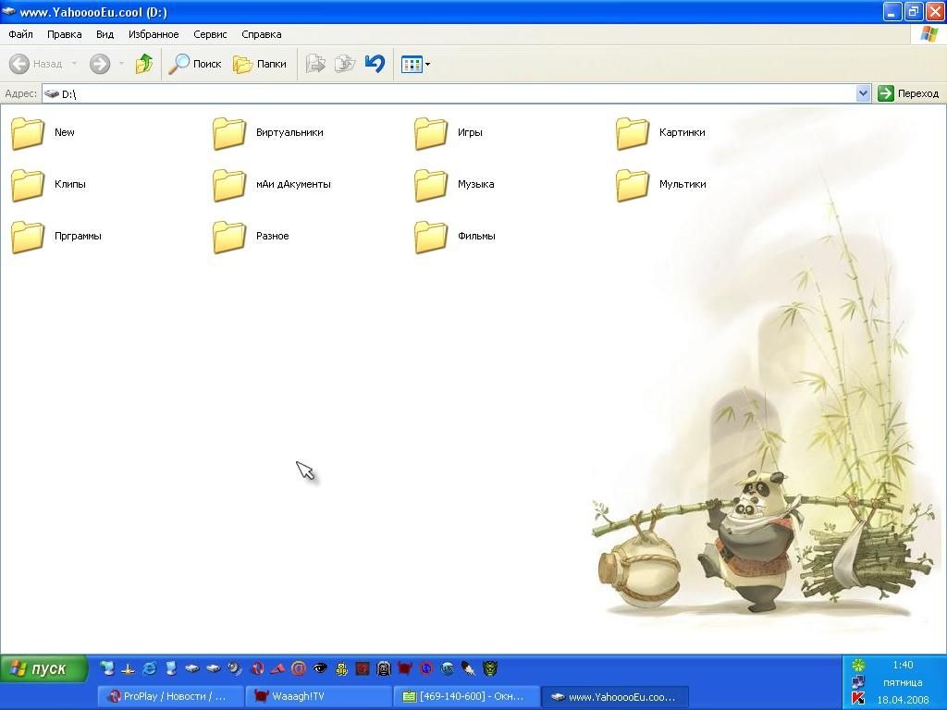
Task: Launch Internet Explorer from quick launch
Action: coord(149,668)
